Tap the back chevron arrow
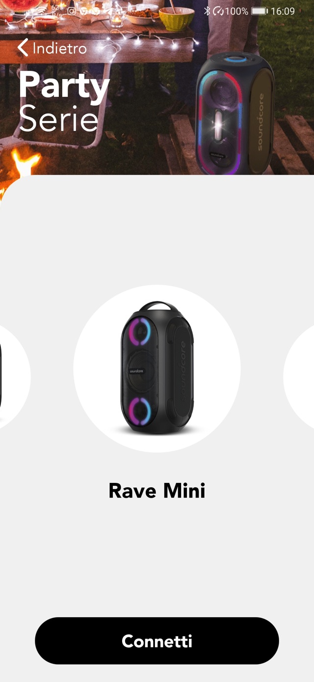This screenshot has height=682, width=314. (23, 48)
